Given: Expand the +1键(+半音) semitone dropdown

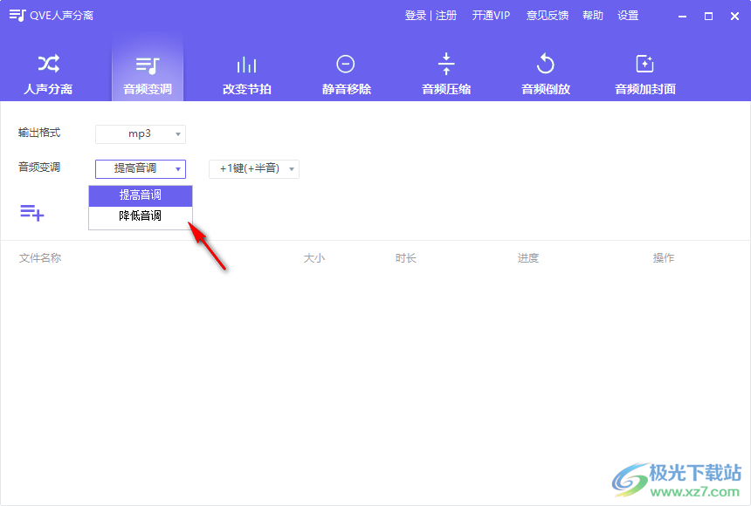Looking at the screenshot, I should 253,169.
